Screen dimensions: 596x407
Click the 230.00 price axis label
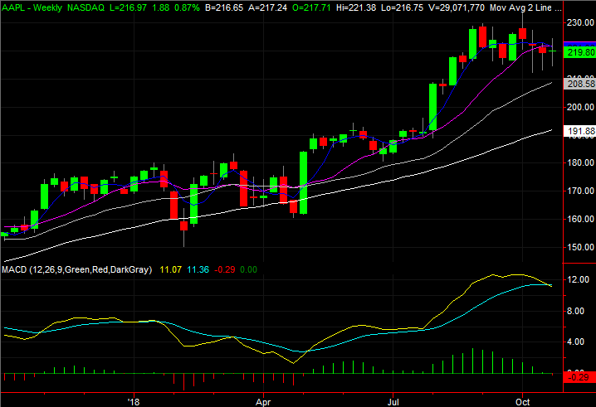[x=580, y=22]
